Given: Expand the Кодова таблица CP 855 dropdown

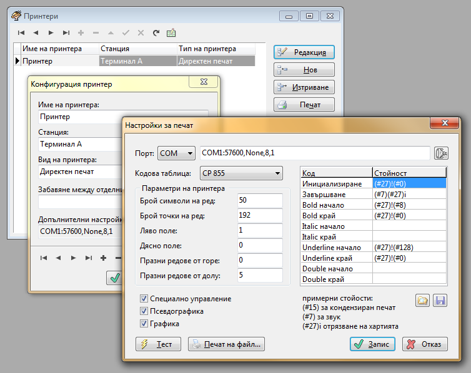Looking at the screenshot, I should [240, 173].
